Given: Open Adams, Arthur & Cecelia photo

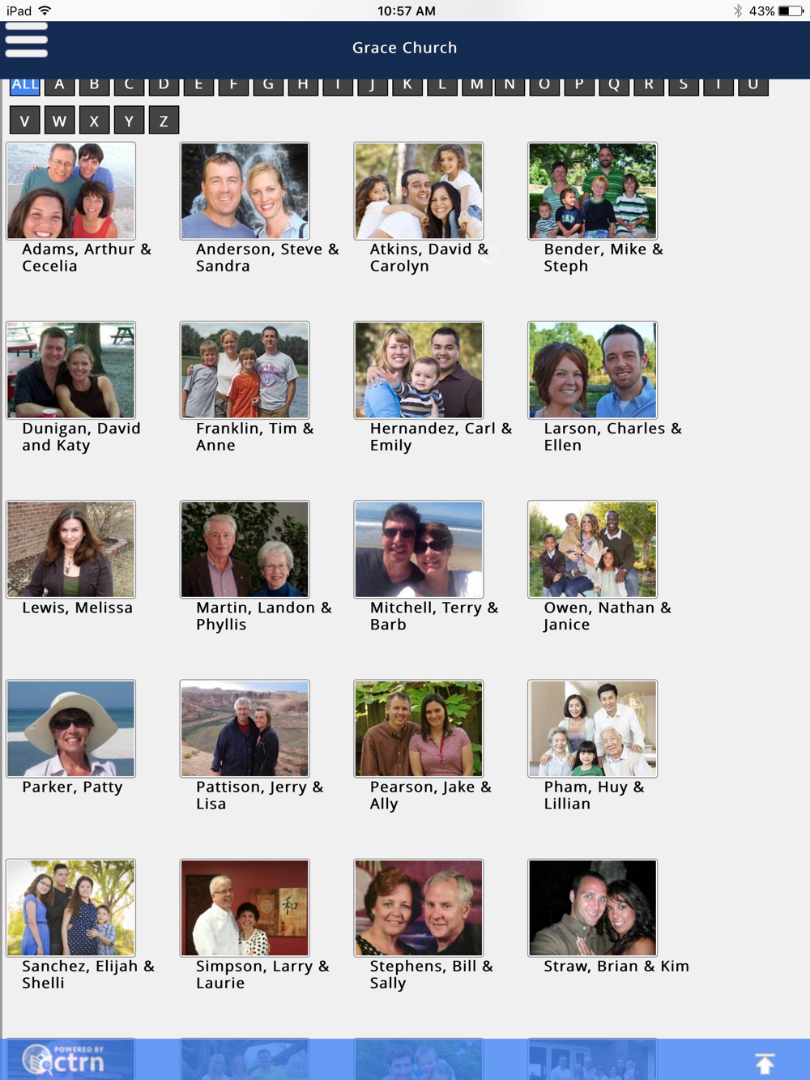Looking at the screenshot, I should click(71, 190).
